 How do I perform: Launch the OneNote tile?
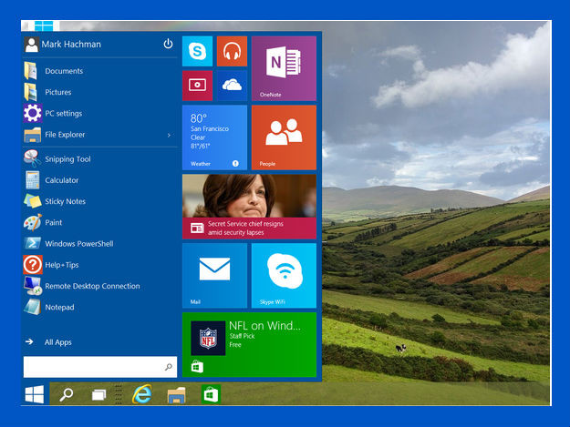[284, 68]
